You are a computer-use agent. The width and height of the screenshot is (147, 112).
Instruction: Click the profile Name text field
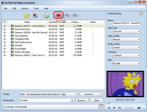[127, 23]
